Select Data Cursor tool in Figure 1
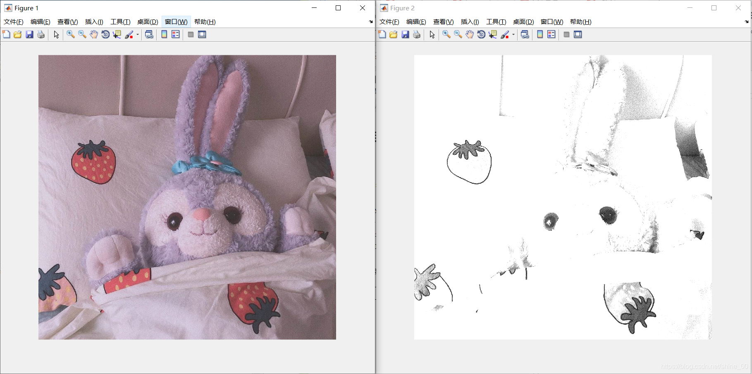 [x=117, y=35]
